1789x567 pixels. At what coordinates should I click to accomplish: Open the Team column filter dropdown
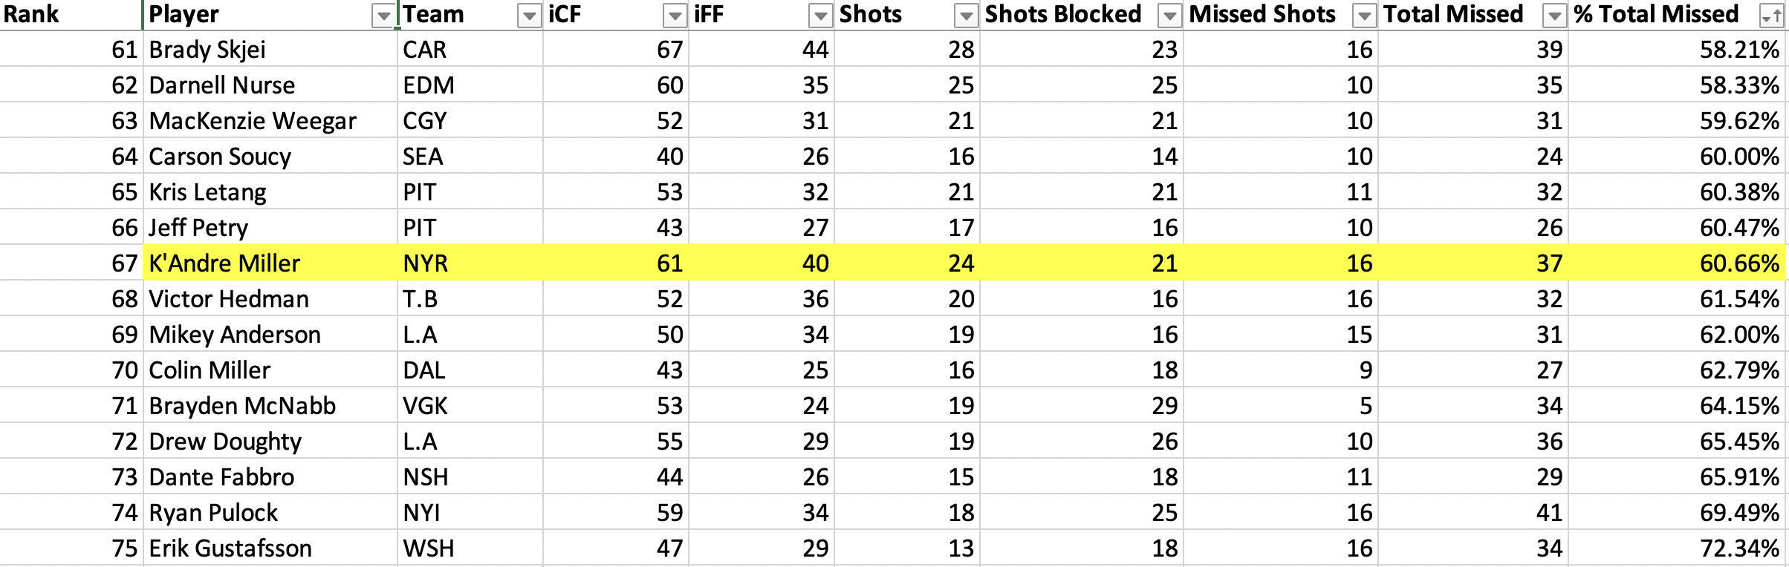tap(529, 16)
